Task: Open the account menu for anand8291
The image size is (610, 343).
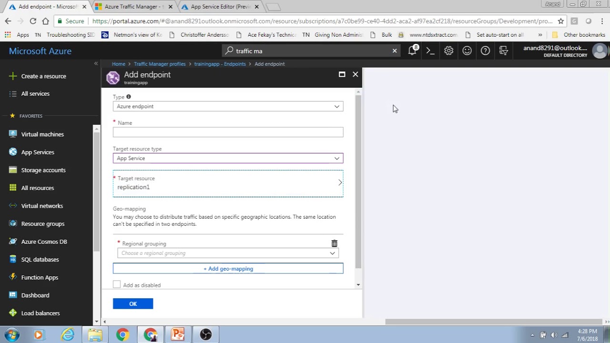Action: pyautogui.click(x=565, y=51)
